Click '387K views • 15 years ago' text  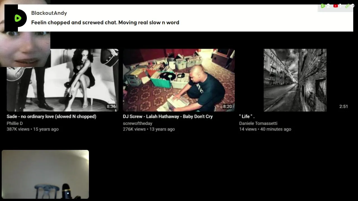(x=33, y=129)
